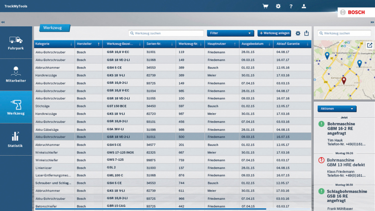Sort by Hersteller column

point(89,44)
